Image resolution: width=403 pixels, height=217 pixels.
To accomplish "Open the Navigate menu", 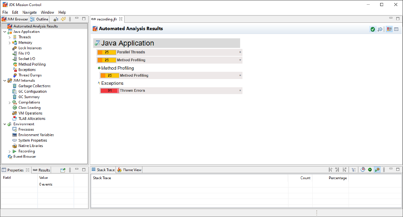I will tap(30, 12).
